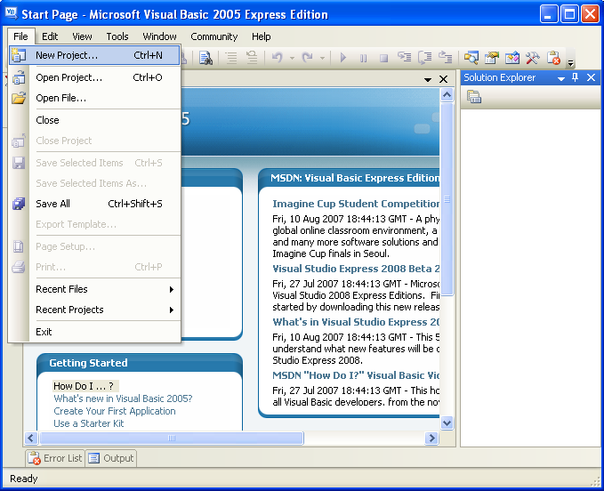Click Create Your First Application link

click(115, 411)
